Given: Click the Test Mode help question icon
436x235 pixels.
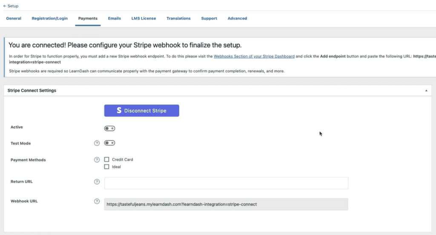Looking at the screenshot, I should (97, 143).
